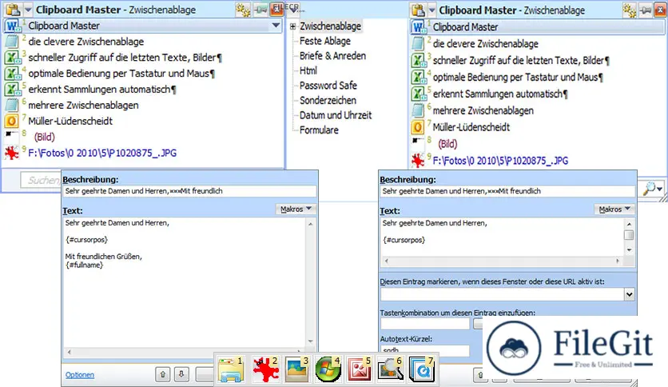668x387 pixels.
Task: Open settings gears in left Clipboard Master window
Action: [243, 10]
